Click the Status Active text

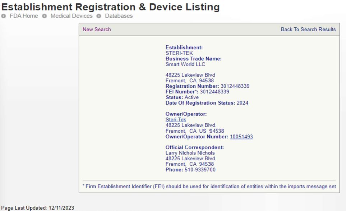(x=182, y=97)
